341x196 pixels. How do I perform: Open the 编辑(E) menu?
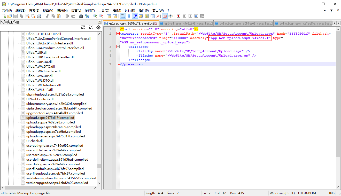20,10
